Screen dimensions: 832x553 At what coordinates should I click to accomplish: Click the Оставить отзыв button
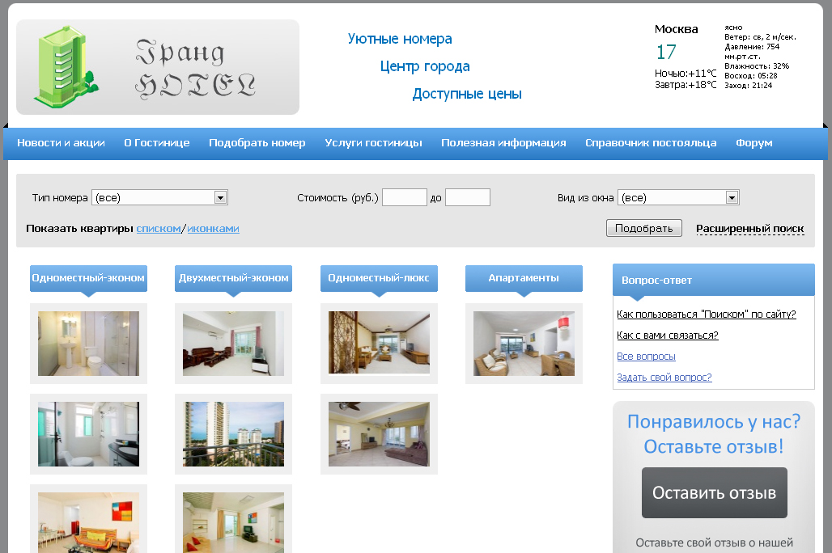(714, 492)
